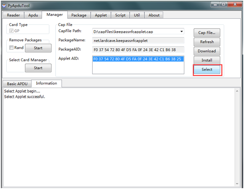Switch to the Applet tab
Screen dimensions: 244x189
[x=101, y=15]
